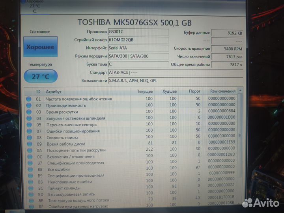Image resolution: width=284 pixels, height=213 pixels.
Task: Select the Скорость поиска row
Action: pyautogui.click(x=132, y=137)
